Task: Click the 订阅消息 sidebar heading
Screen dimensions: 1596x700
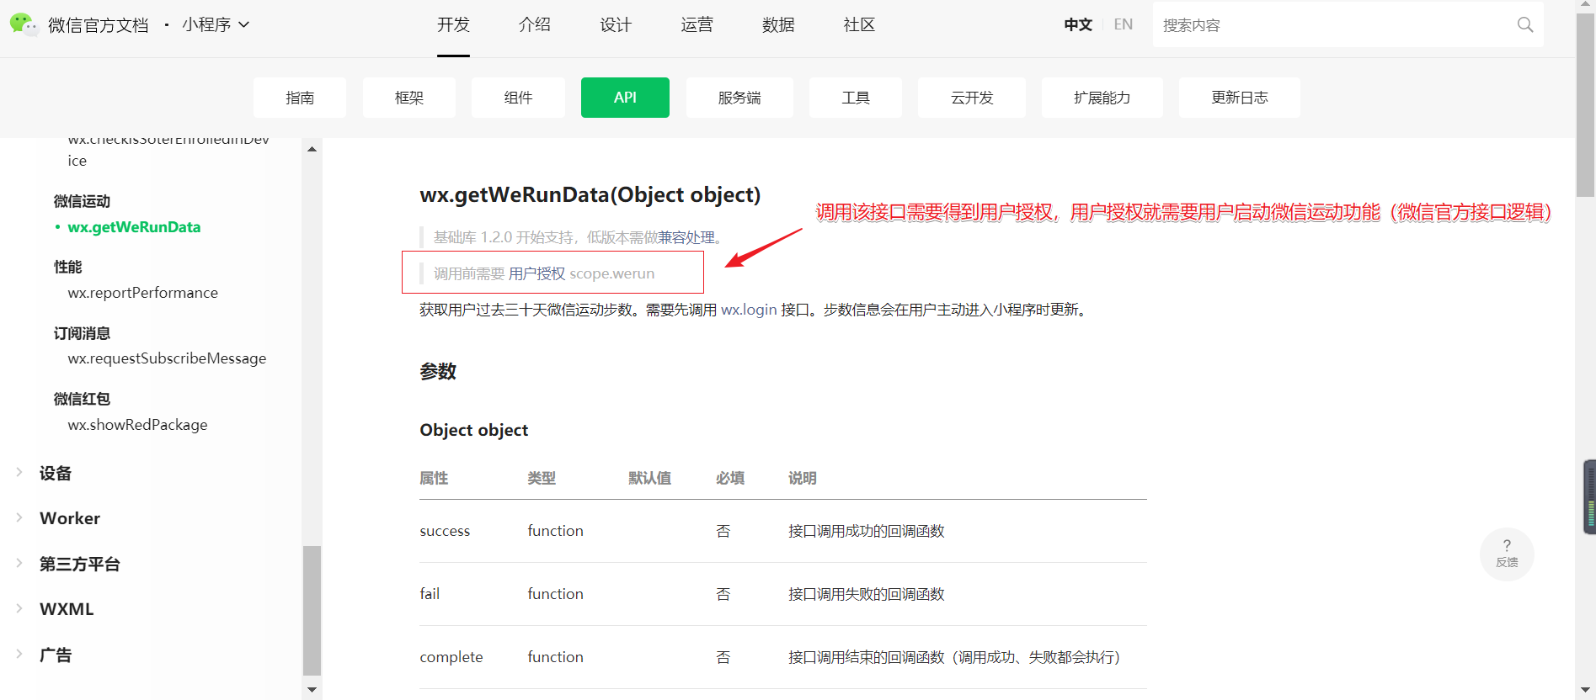Action: (82, 333)
